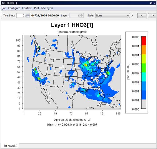Click the Layer 1 HNO3[1] plot title
Viewport: 157px width, 149px height.
[x=72, y=25]
